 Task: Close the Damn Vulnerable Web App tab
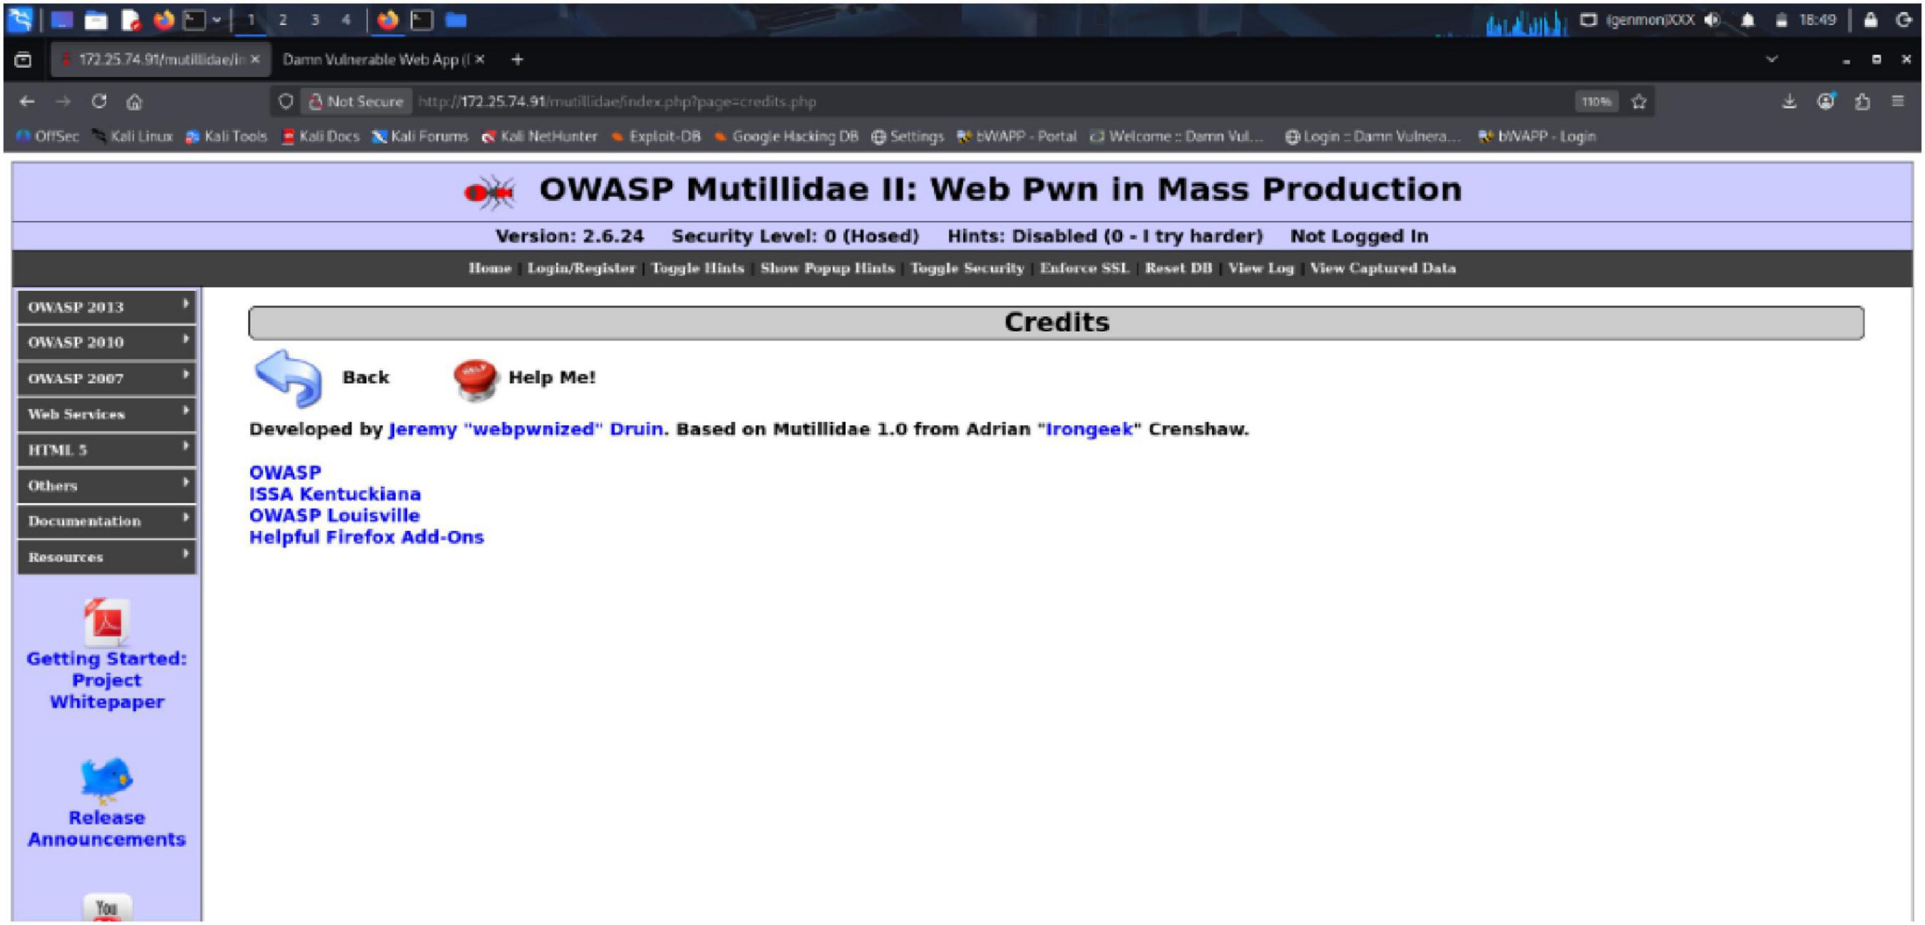pos(480,59)
